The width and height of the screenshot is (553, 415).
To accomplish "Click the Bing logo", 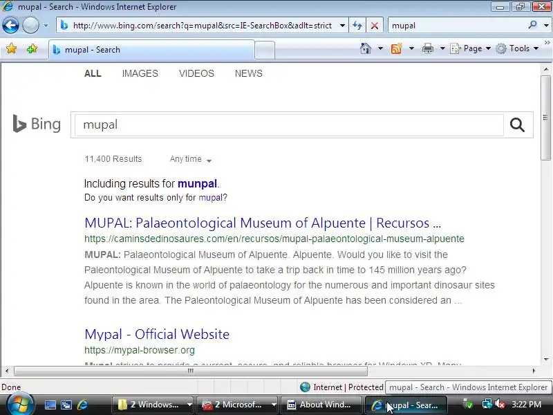I will pyautogui.click(x=37, y=124).
